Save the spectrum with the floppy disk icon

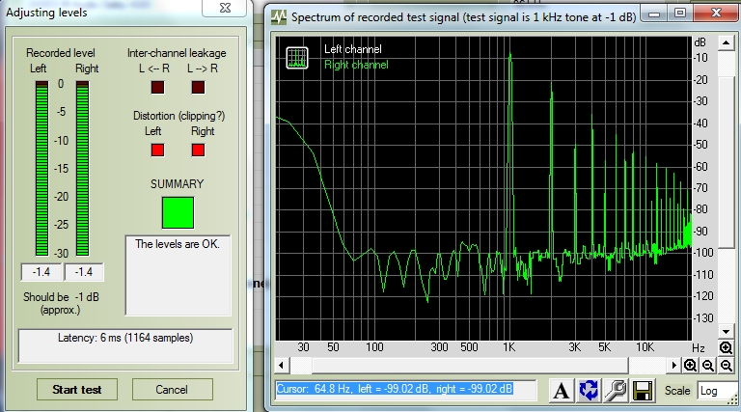click(x=643, y=391)
